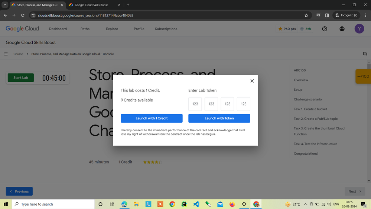Focus the second lab token field
This screenshot has height=209, width=371.
point(211,104)
